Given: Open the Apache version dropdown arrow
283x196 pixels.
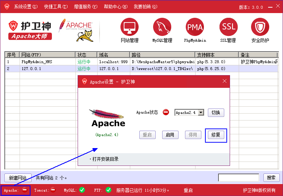Looking at the screenshot, I should [201, 113].
